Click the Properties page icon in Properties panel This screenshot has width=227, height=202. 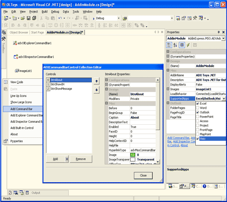(x=182, y=45)
